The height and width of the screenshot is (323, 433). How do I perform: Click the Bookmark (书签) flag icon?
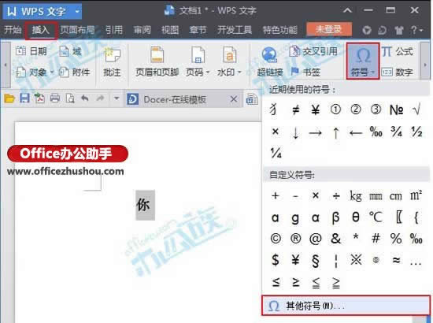(295, 72)
